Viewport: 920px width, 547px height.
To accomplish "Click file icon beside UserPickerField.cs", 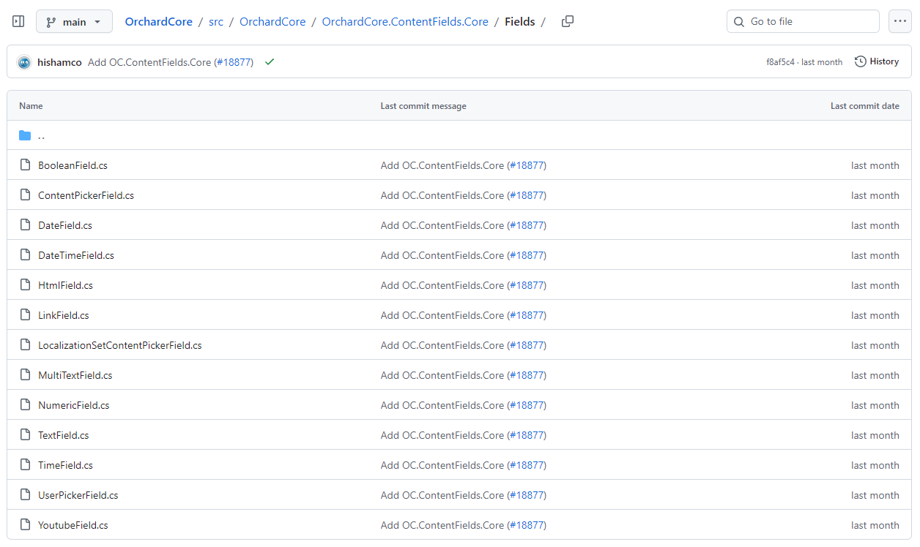I will (25, 495).
